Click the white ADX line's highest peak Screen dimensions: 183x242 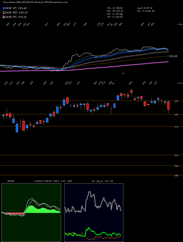(x=89, y=192)
